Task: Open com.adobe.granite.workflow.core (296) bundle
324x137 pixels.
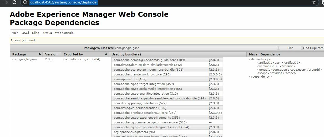Action: pyautogui.click(x=142, y=74)
